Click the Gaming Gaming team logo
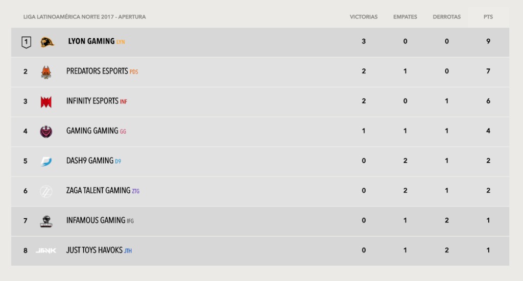The width and height of the screenshot is (523, 281). click(x=46, y=132)
